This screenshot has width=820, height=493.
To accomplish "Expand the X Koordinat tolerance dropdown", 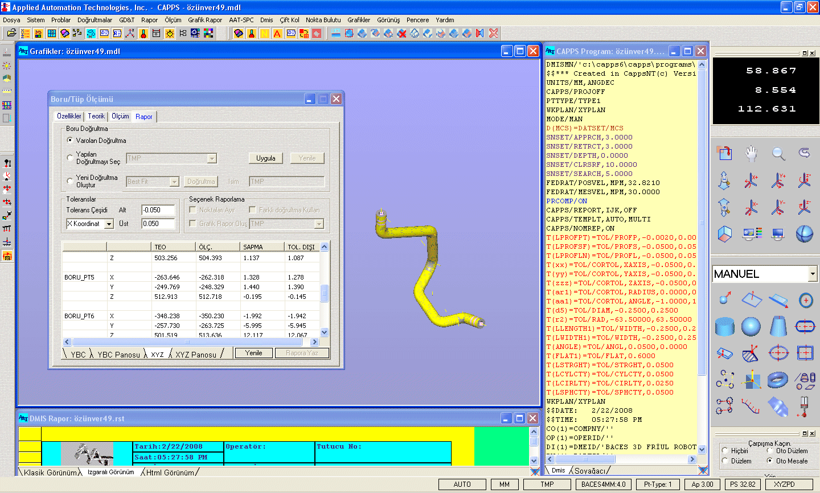I will point(109,224).
